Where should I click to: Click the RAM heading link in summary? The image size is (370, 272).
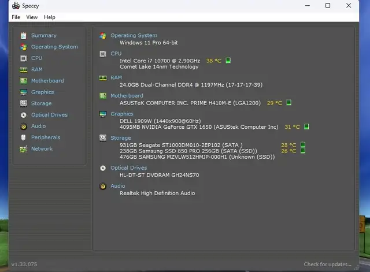pyautogui.click(x=116, y=78)
